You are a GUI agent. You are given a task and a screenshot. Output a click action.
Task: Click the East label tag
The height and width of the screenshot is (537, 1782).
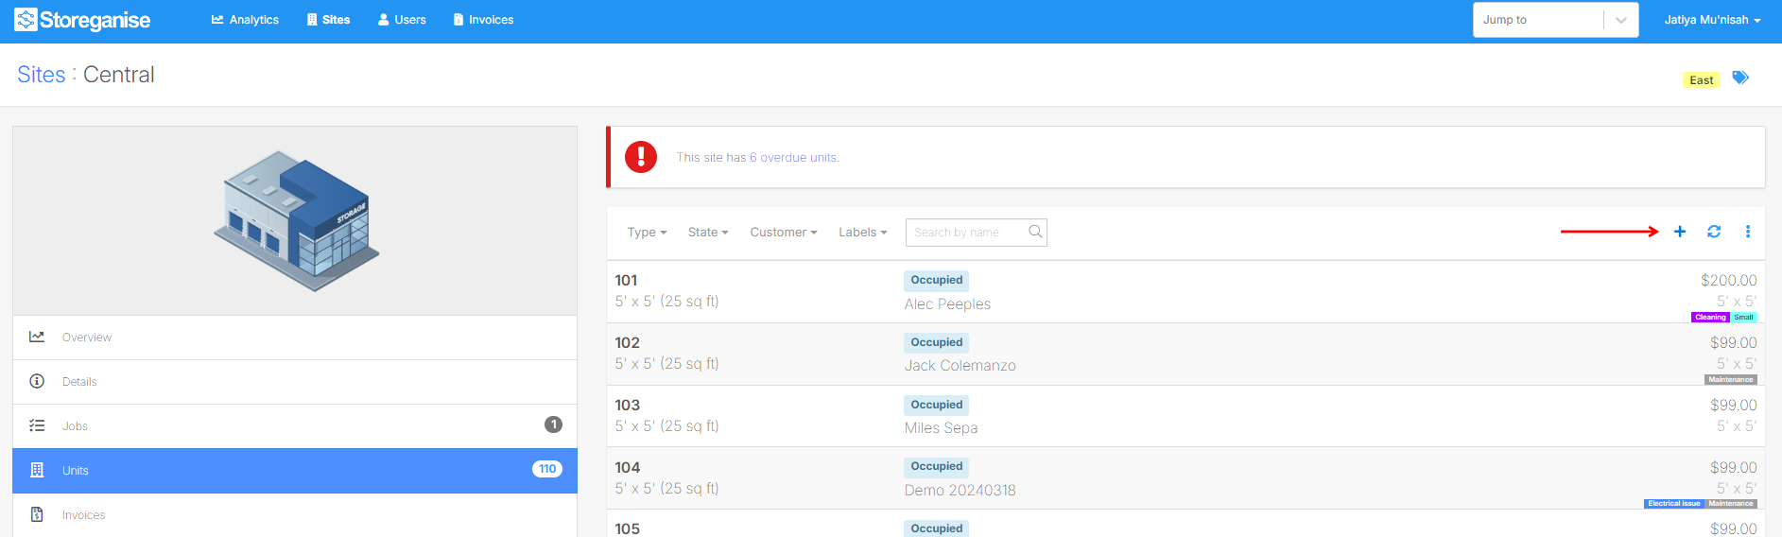click(1702, 80)
